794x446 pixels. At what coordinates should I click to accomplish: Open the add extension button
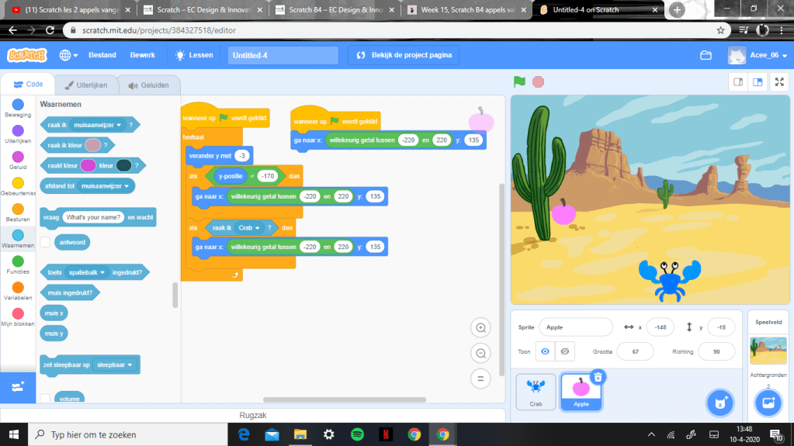tap(19, 385)
